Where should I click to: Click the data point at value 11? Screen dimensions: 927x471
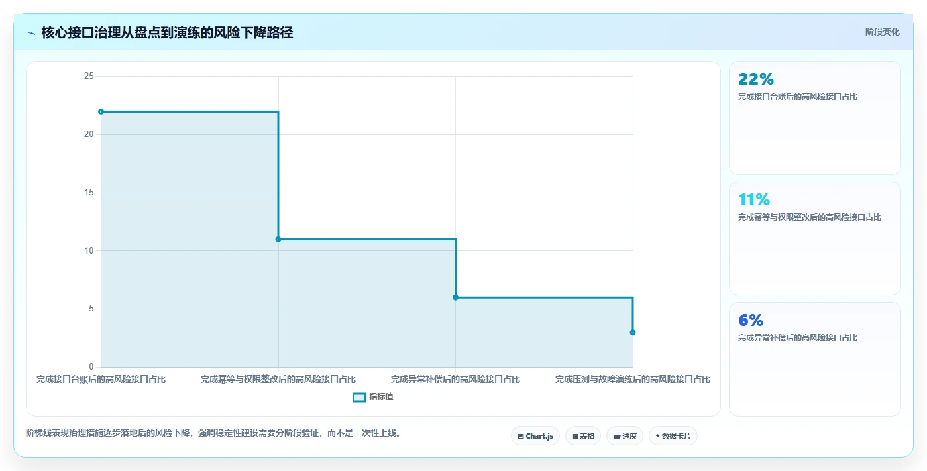[x=278, y=239]
